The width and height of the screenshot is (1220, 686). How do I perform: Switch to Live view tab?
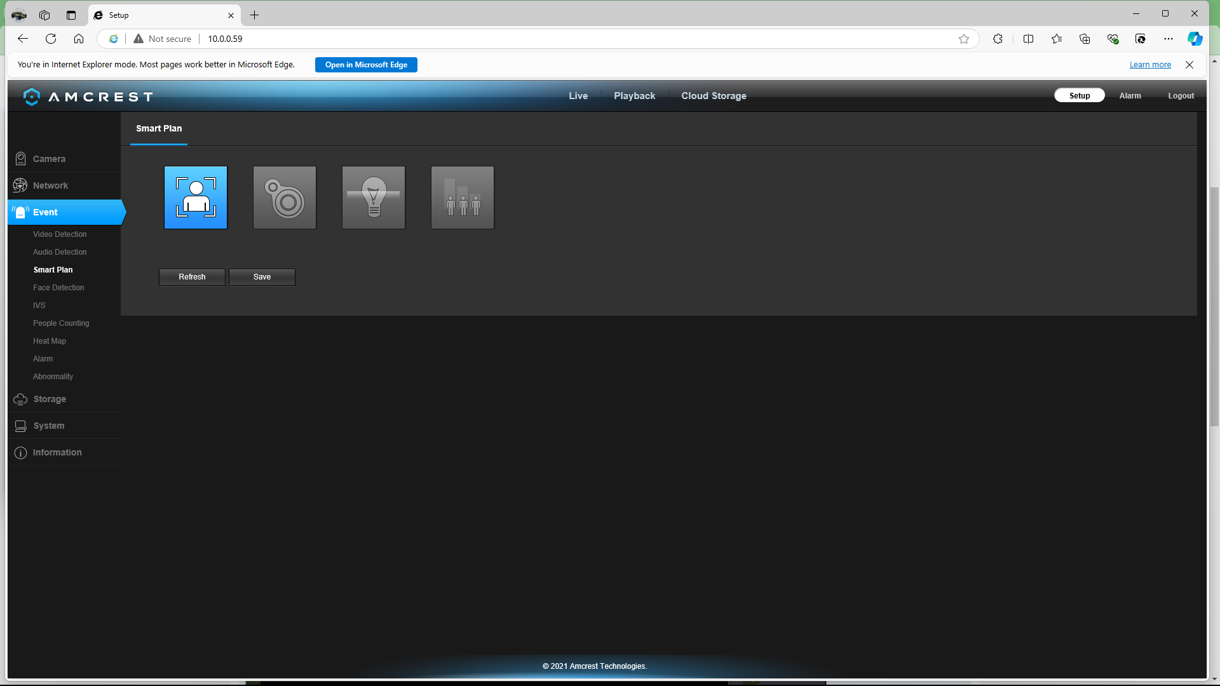coord(578,96)
